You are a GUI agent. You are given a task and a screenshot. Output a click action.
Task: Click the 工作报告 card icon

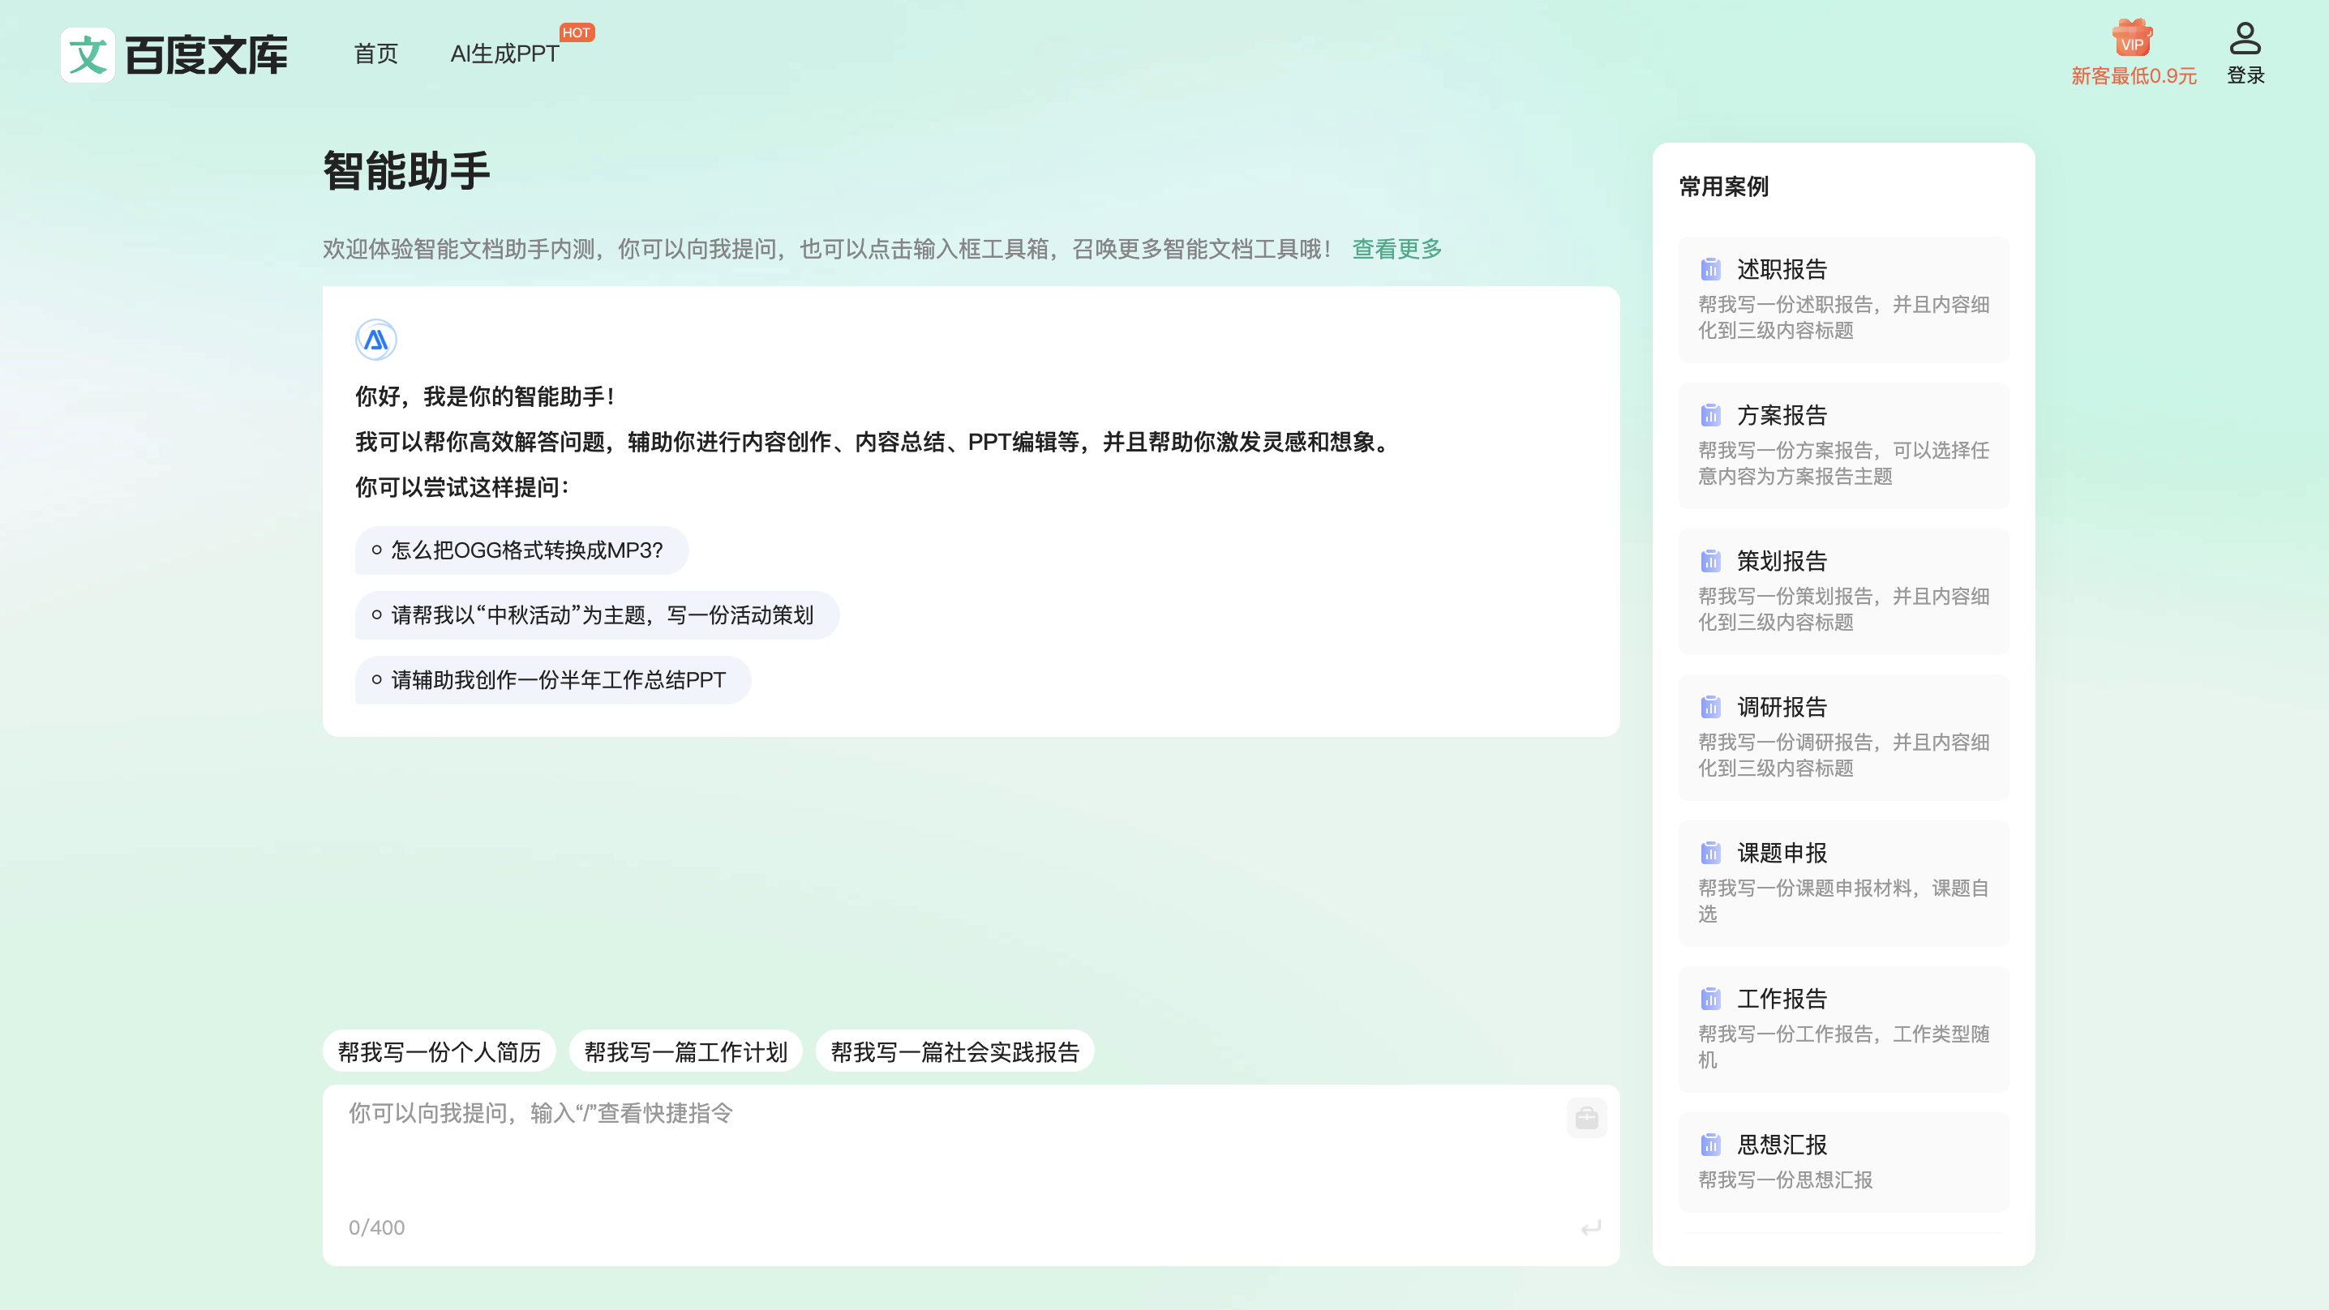click(1710, 998)
